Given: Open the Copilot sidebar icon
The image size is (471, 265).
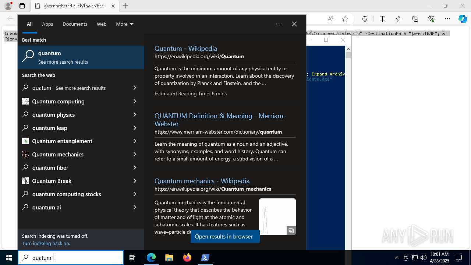Looking at the screenshot, I should (463, 19).
